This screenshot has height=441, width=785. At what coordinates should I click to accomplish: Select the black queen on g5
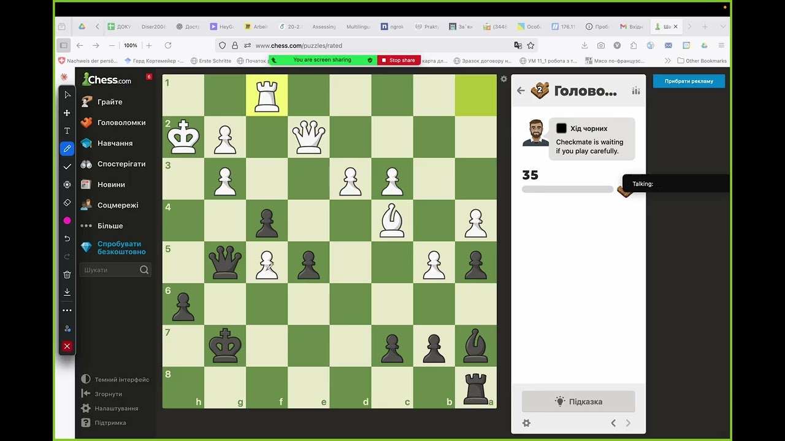(x=225, y=262)
